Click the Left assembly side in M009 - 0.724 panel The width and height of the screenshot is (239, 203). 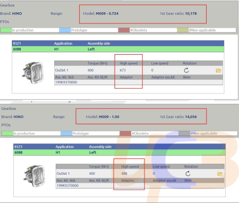click(x=91, y=49)
